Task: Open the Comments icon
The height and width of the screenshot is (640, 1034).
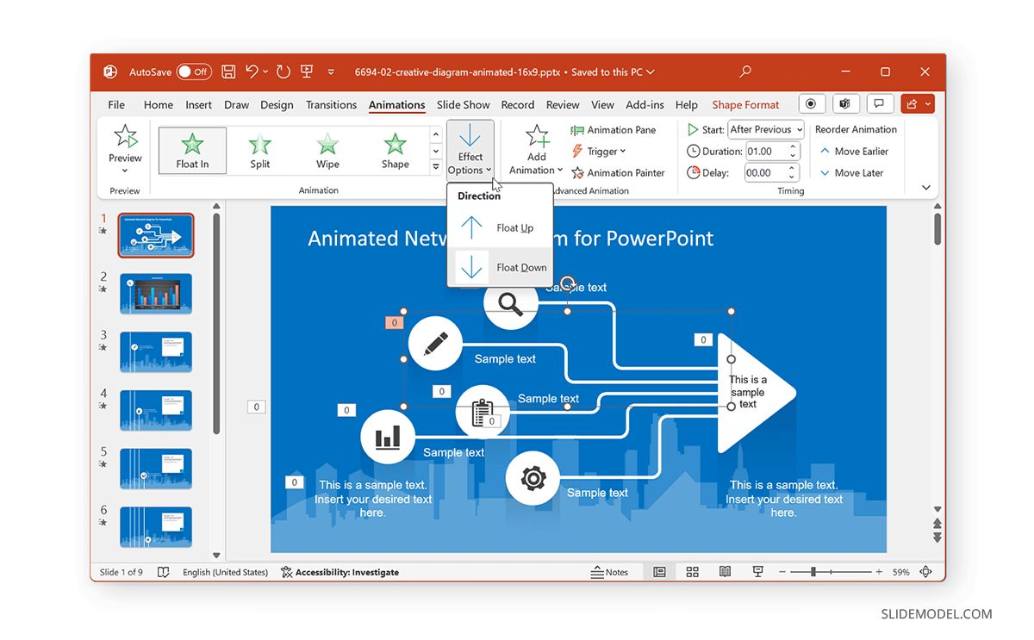Action: [x=879, y=104]
